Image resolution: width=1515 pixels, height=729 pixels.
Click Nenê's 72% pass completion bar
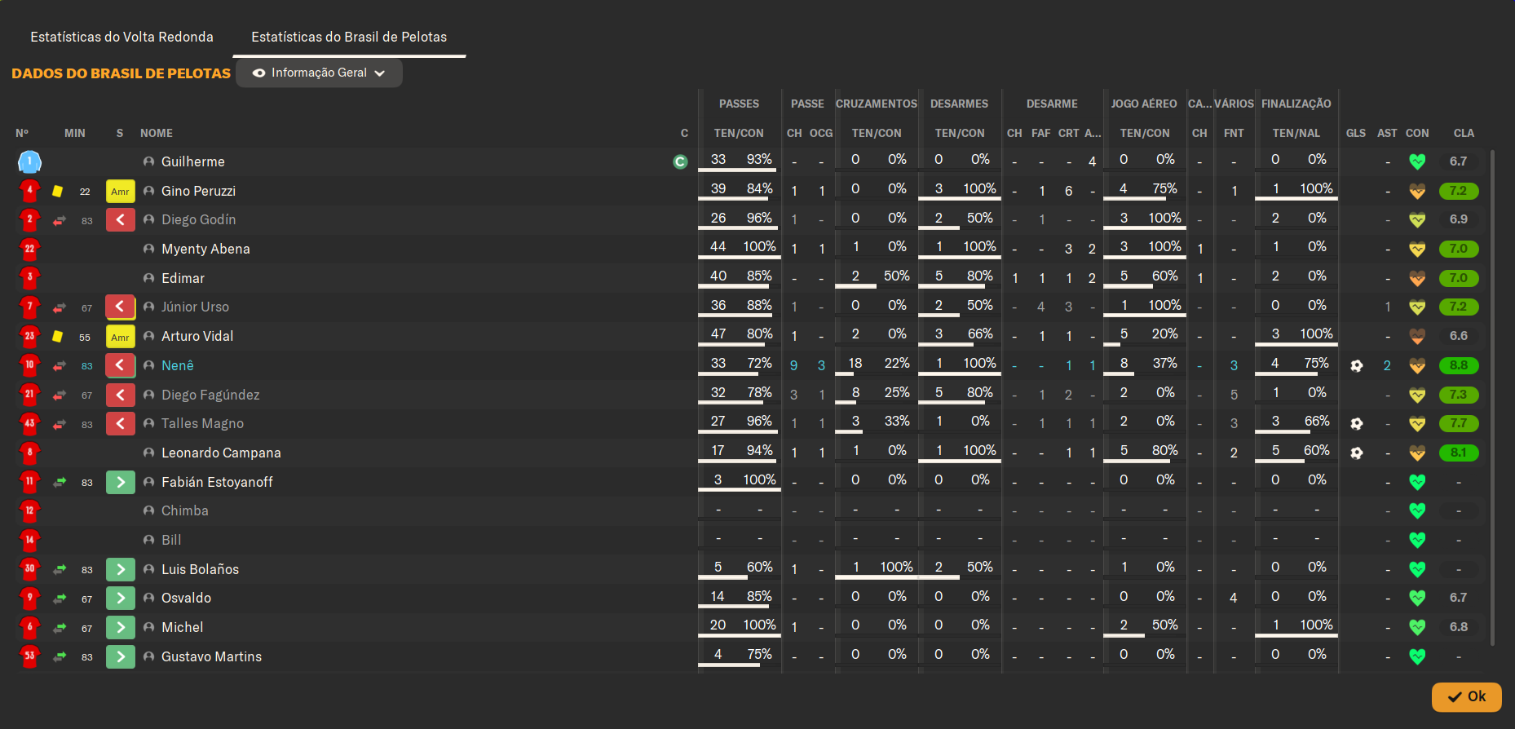coord(739,374)
